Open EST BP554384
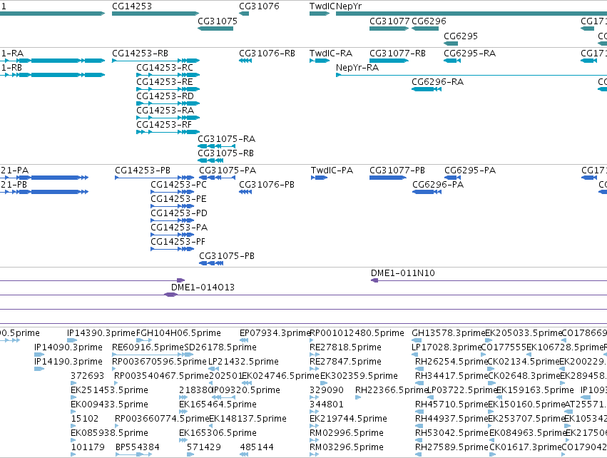The height and width of the screenshot is (458, 607). click(x=138, y=448)
